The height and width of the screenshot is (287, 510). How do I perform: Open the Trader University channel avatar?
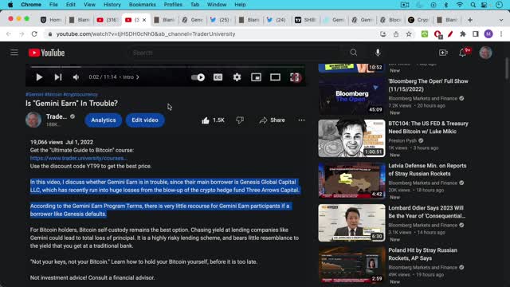[33, 120]
